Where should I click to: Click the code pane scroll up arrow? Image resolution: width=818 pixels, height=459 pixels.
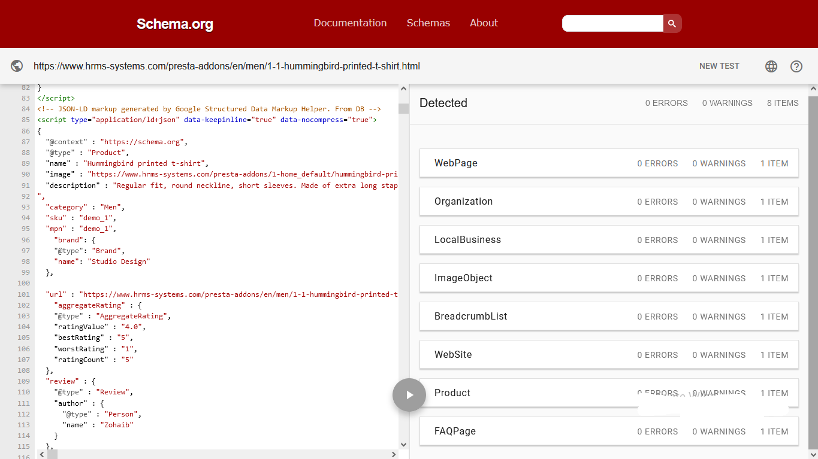click(x=403, y=89)
